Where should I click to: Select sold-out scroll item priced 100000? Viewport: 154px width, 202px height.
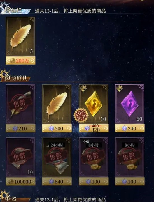pyautogui.click(x=20, y=157)
